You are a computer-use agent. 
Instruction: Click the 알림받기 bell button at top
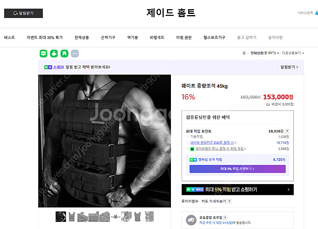click(23, 13)
